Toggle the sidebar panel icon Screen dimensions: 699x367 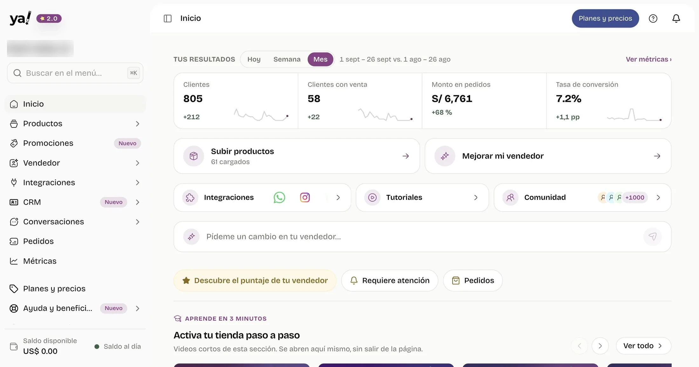point(167,18)
